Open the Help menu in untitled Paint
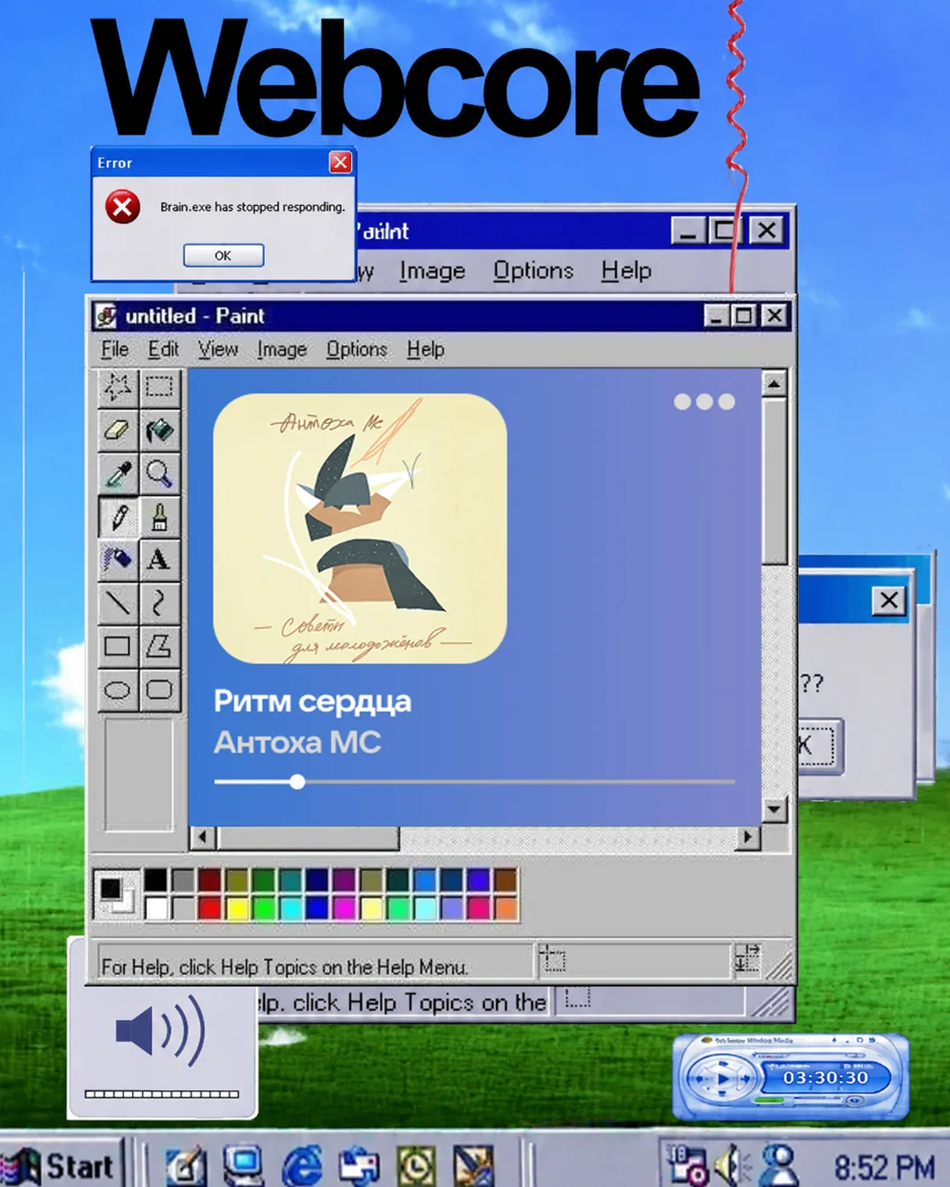Image resolution: width=950 pixels, height=1187 pixels. (x=425, y=349)
